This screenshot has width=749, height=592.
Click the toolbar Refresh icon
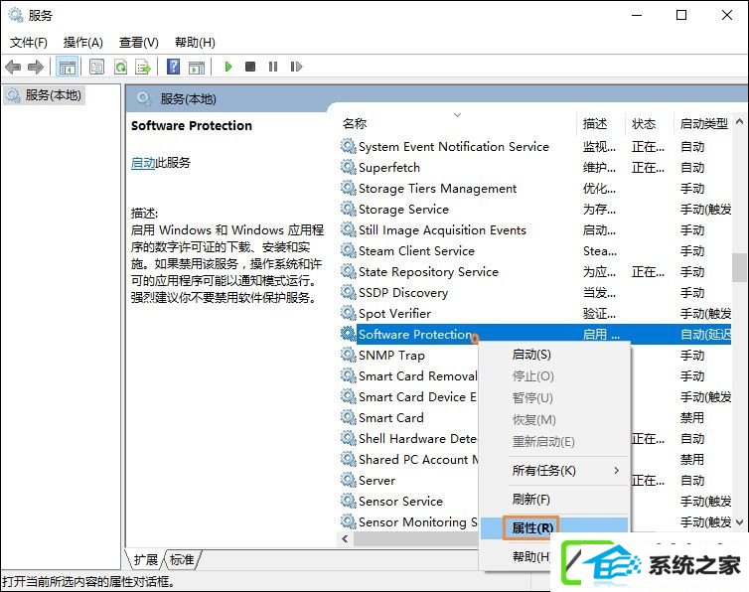coord(120,67)
